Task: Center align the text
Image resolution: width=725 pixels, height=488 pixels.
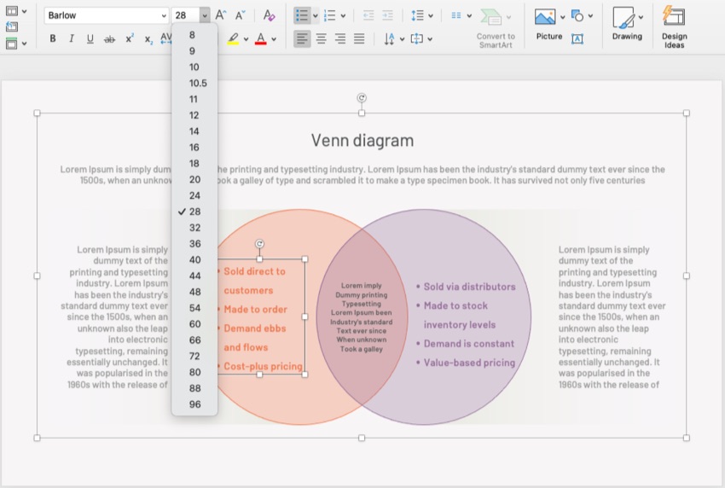Action: coord(322,39)
